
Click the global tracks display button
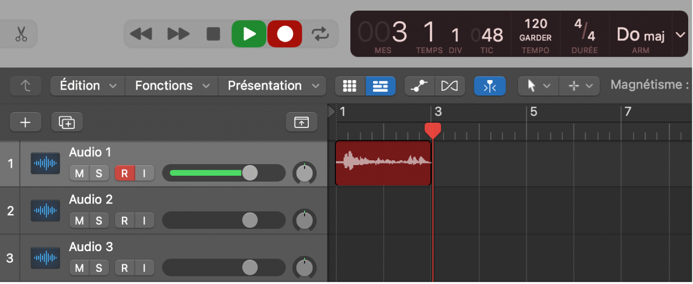pos(301,122)
